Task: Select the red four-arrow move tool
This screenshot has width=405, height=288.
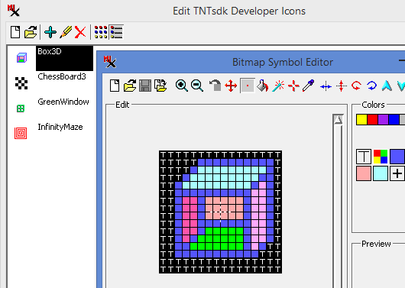Action: 231,86
